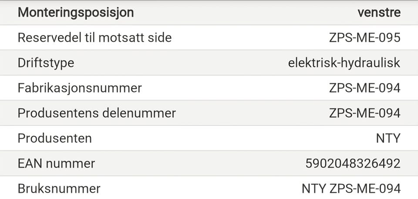Select the EAN number 5902048326492
The height and width of the screenshot is (199, 418).
click(353, 164)
